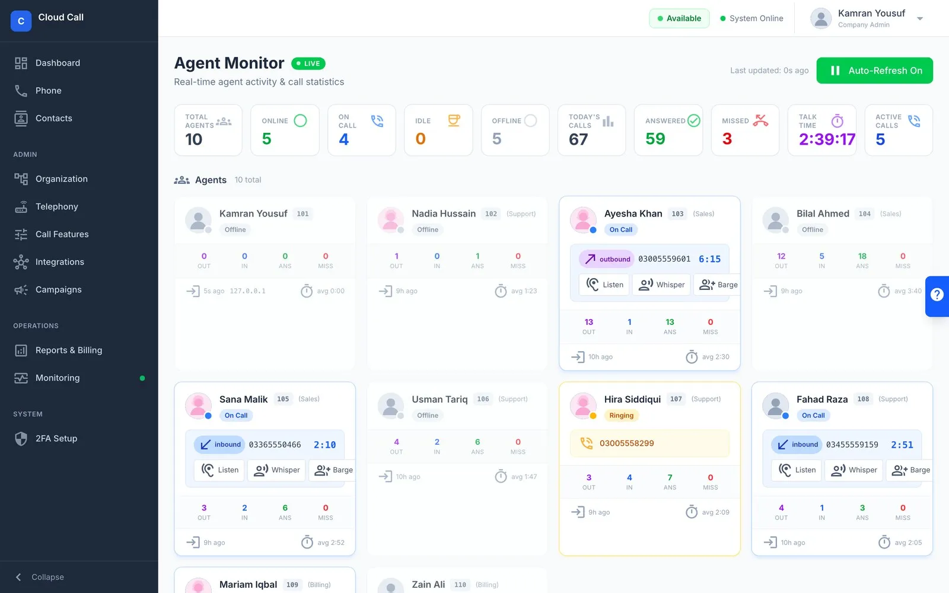Listen to Ayesha Khan's call
The image size is (949, 593).
[604, 285]
